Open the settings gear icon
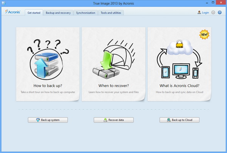Viewport: 227px width, 153px height. 213,12
